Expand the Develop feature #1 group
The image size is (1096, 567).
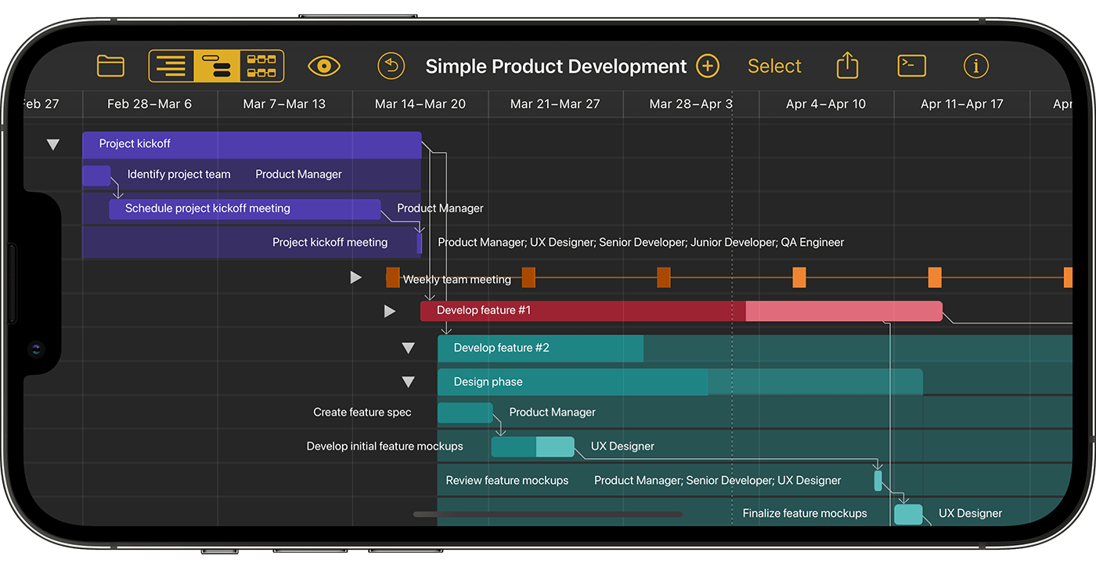(390, 311)
